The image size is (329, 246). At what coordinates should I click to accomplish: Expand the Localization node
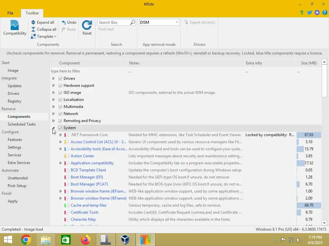coord(54,100)
